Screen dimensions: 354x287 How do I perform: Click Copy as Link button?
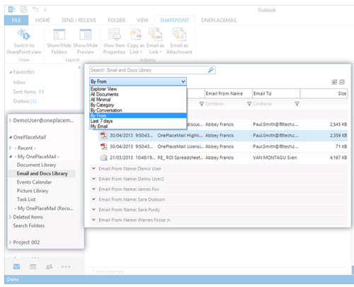pyautogui.click(x=136, y=42)
